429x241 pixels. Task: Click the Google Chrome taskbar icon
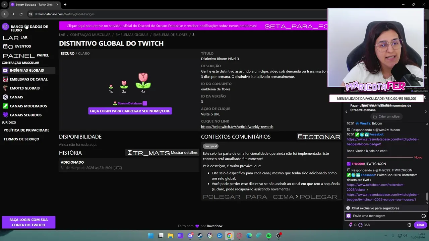(x=229, y=236)
